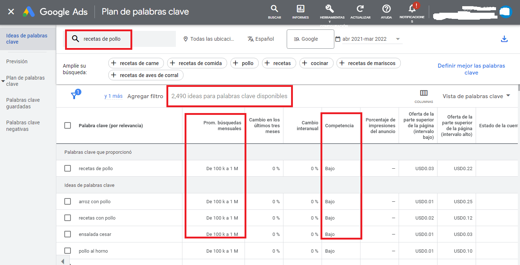Open Plan de palabras clave in sidebar

(x=25, y=81)
